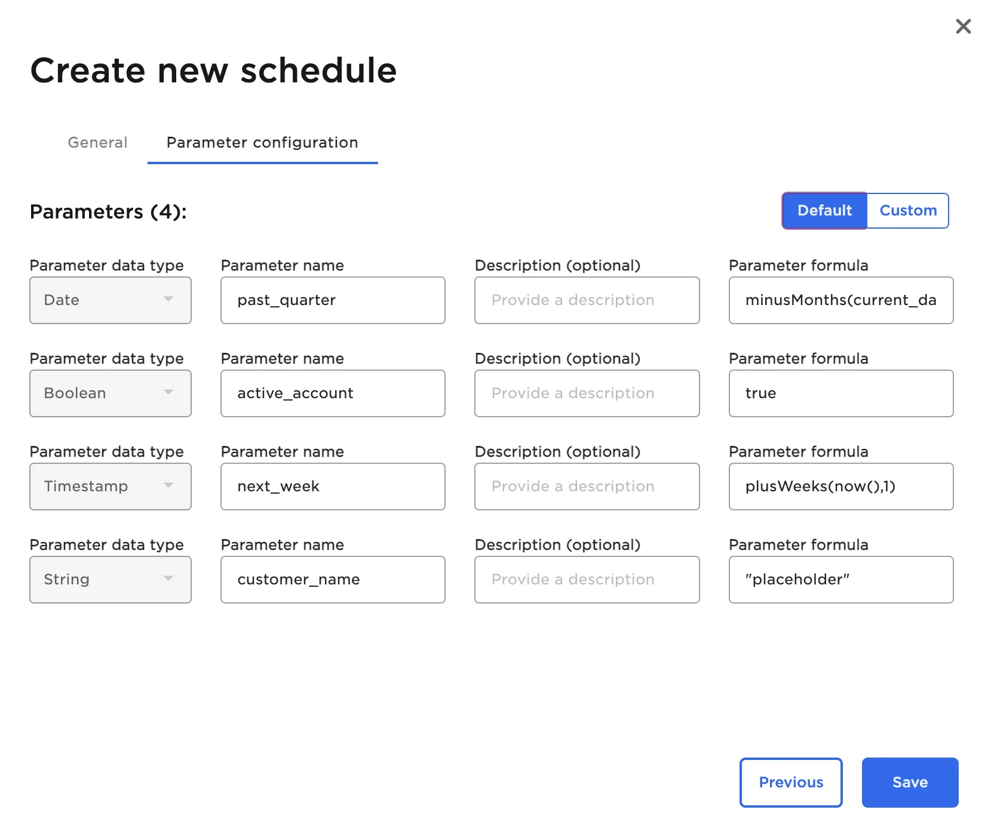The height and width of the screenshot is (825, 994).
Task: Edit the active_account parameter name field
Action: click(x=333, y=393)
